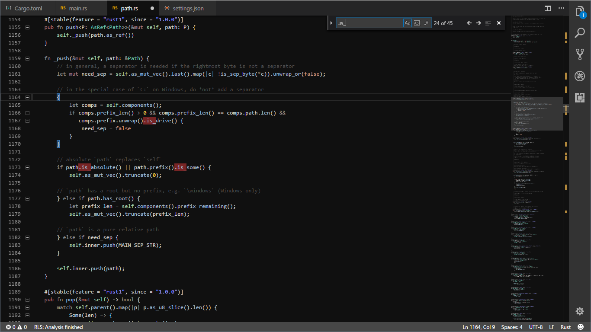This screenshot has height=332, width=591.
Task: Click RLS: Analysis finished in status bar
Action: [x=58, y=327]
